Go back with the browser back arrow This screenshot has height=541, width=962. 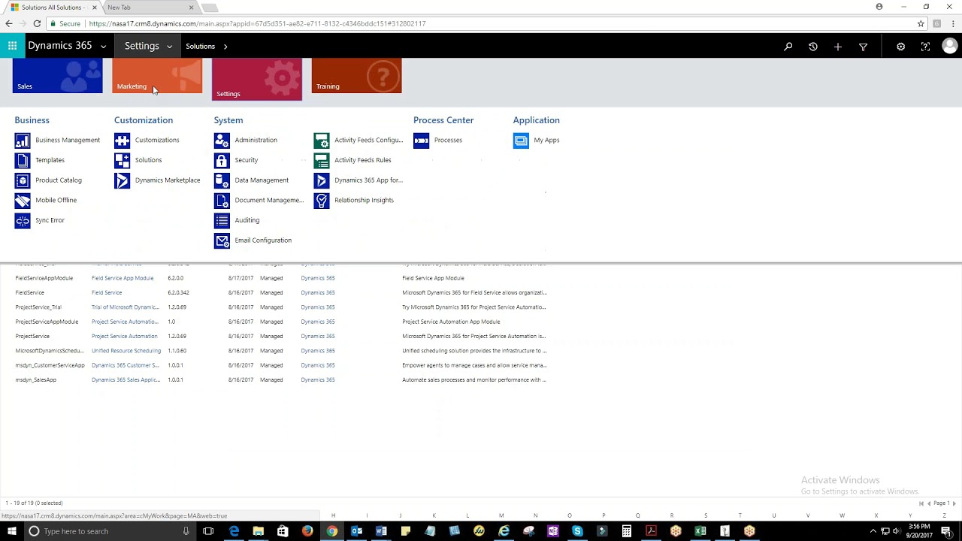coord(9,23)
